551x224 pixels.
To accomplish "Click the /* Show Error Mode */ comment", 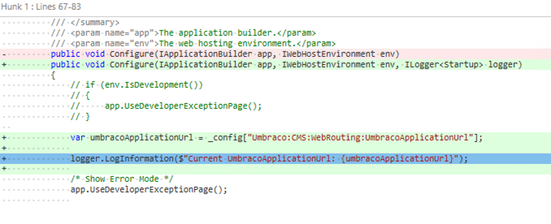I will 122,179.
